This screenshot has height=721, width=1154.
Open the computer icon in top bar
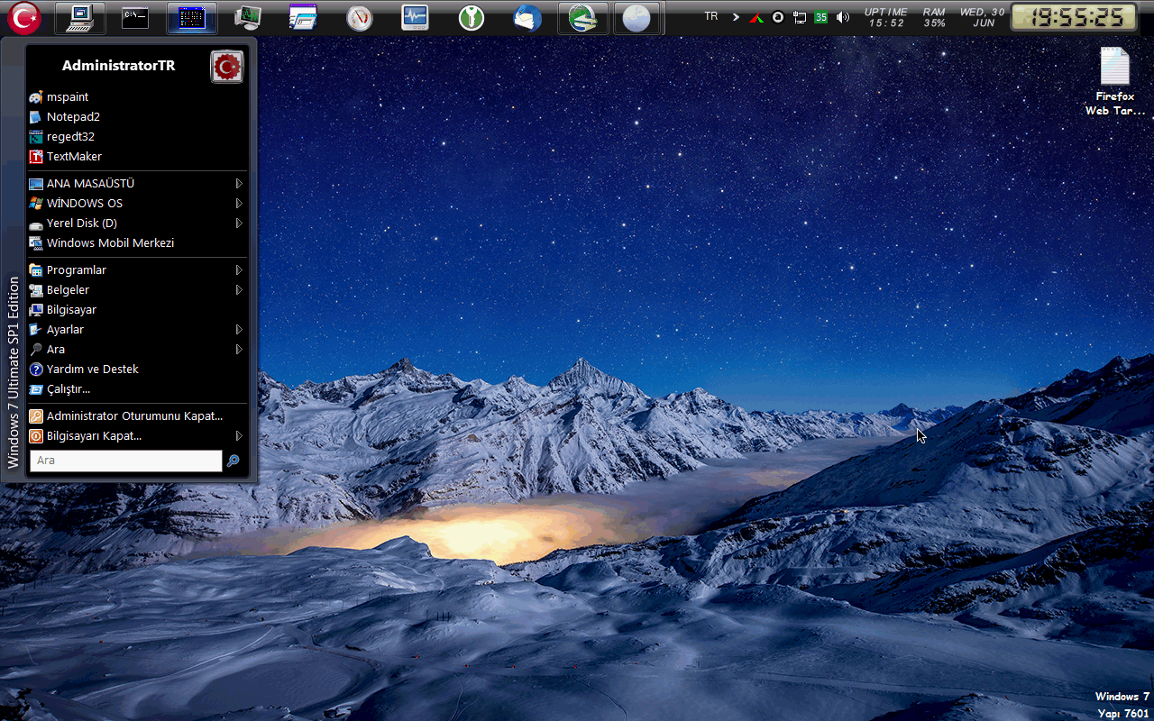[x=79, y=17]
